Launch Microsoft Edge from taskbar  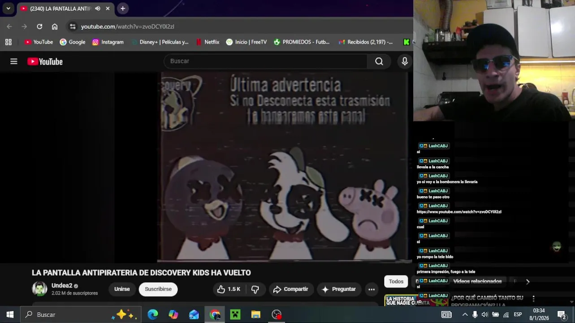coord(153,314)
